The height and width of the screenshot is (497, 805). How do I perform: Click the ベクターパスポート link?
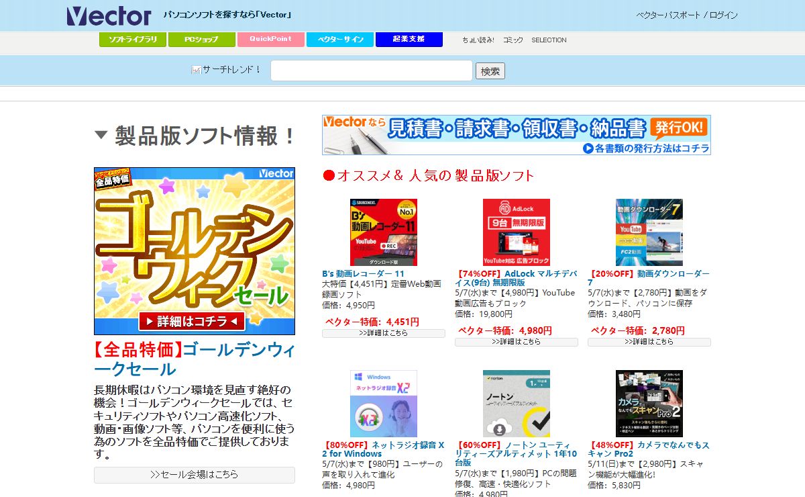[668, 15]
